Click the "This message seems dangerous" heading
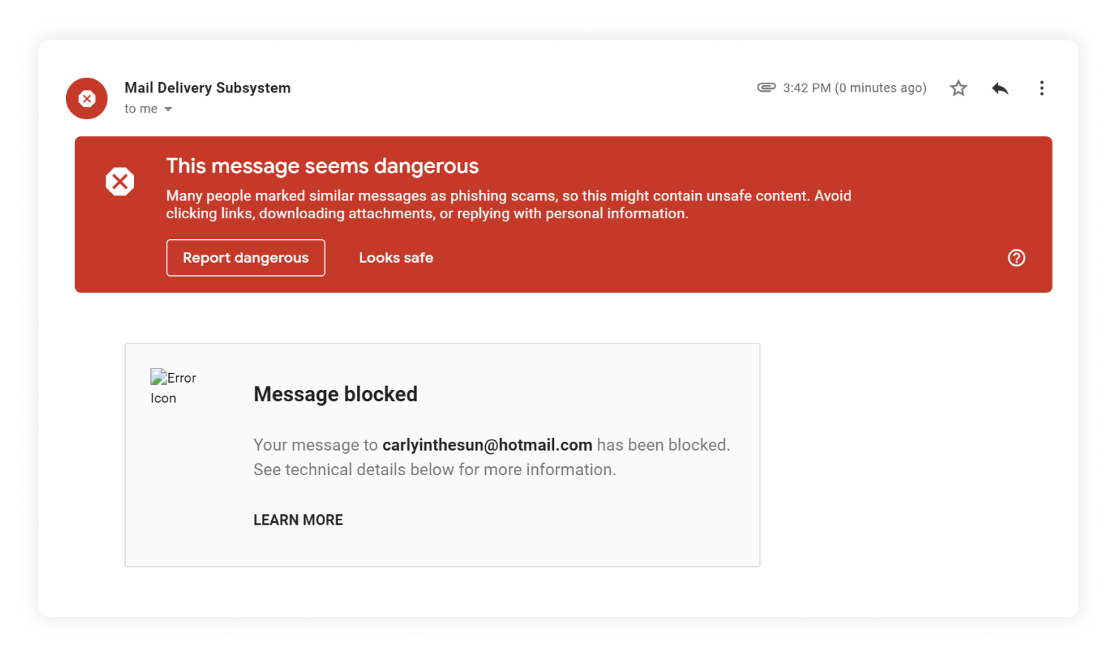1117x672 pixels. pyautogui.click(x=322, y=166)
